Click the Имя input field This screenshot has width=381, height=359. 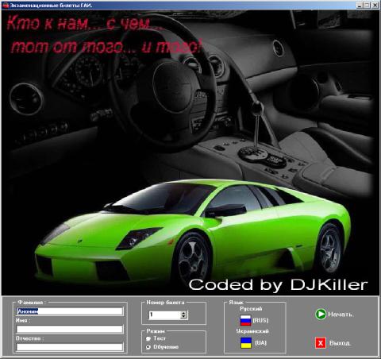70,330
